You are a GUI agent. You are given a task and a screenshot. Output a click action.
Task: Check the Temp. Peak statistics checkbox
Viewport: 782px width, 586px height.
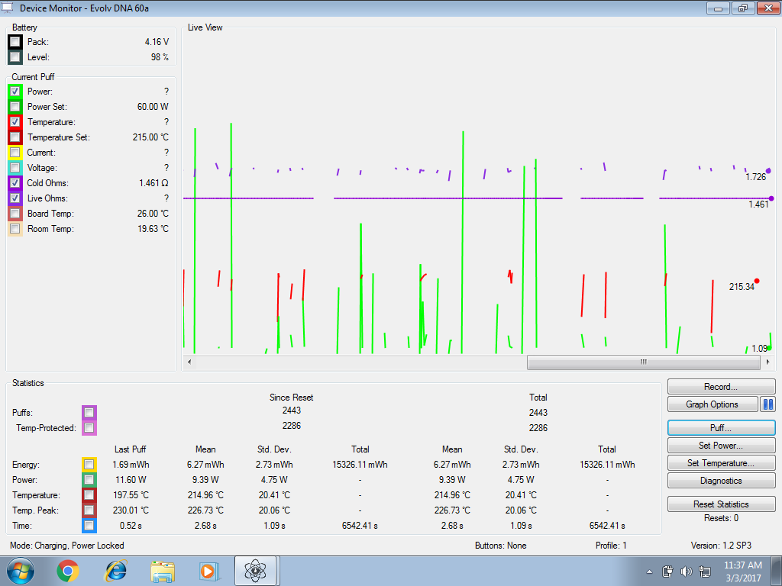pos(89,510)
